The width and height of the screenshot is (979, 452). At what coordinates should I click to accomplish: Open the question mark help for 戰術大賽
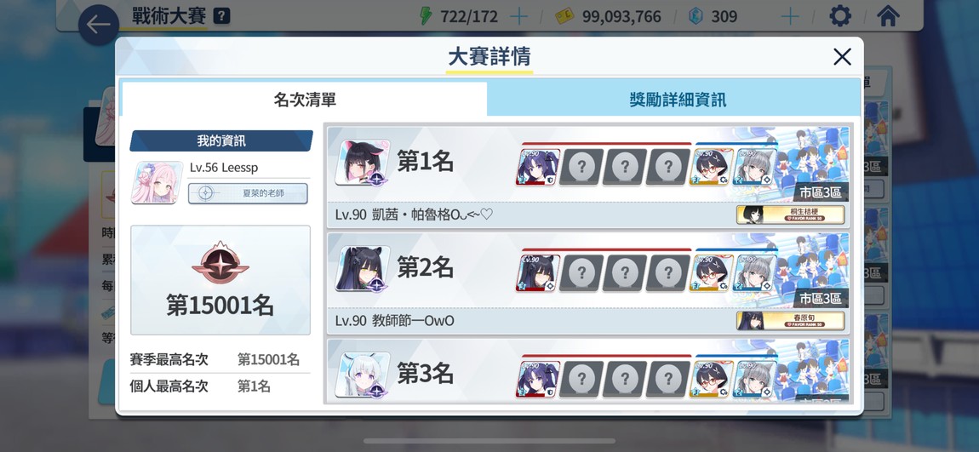click(x=221, y=16)
